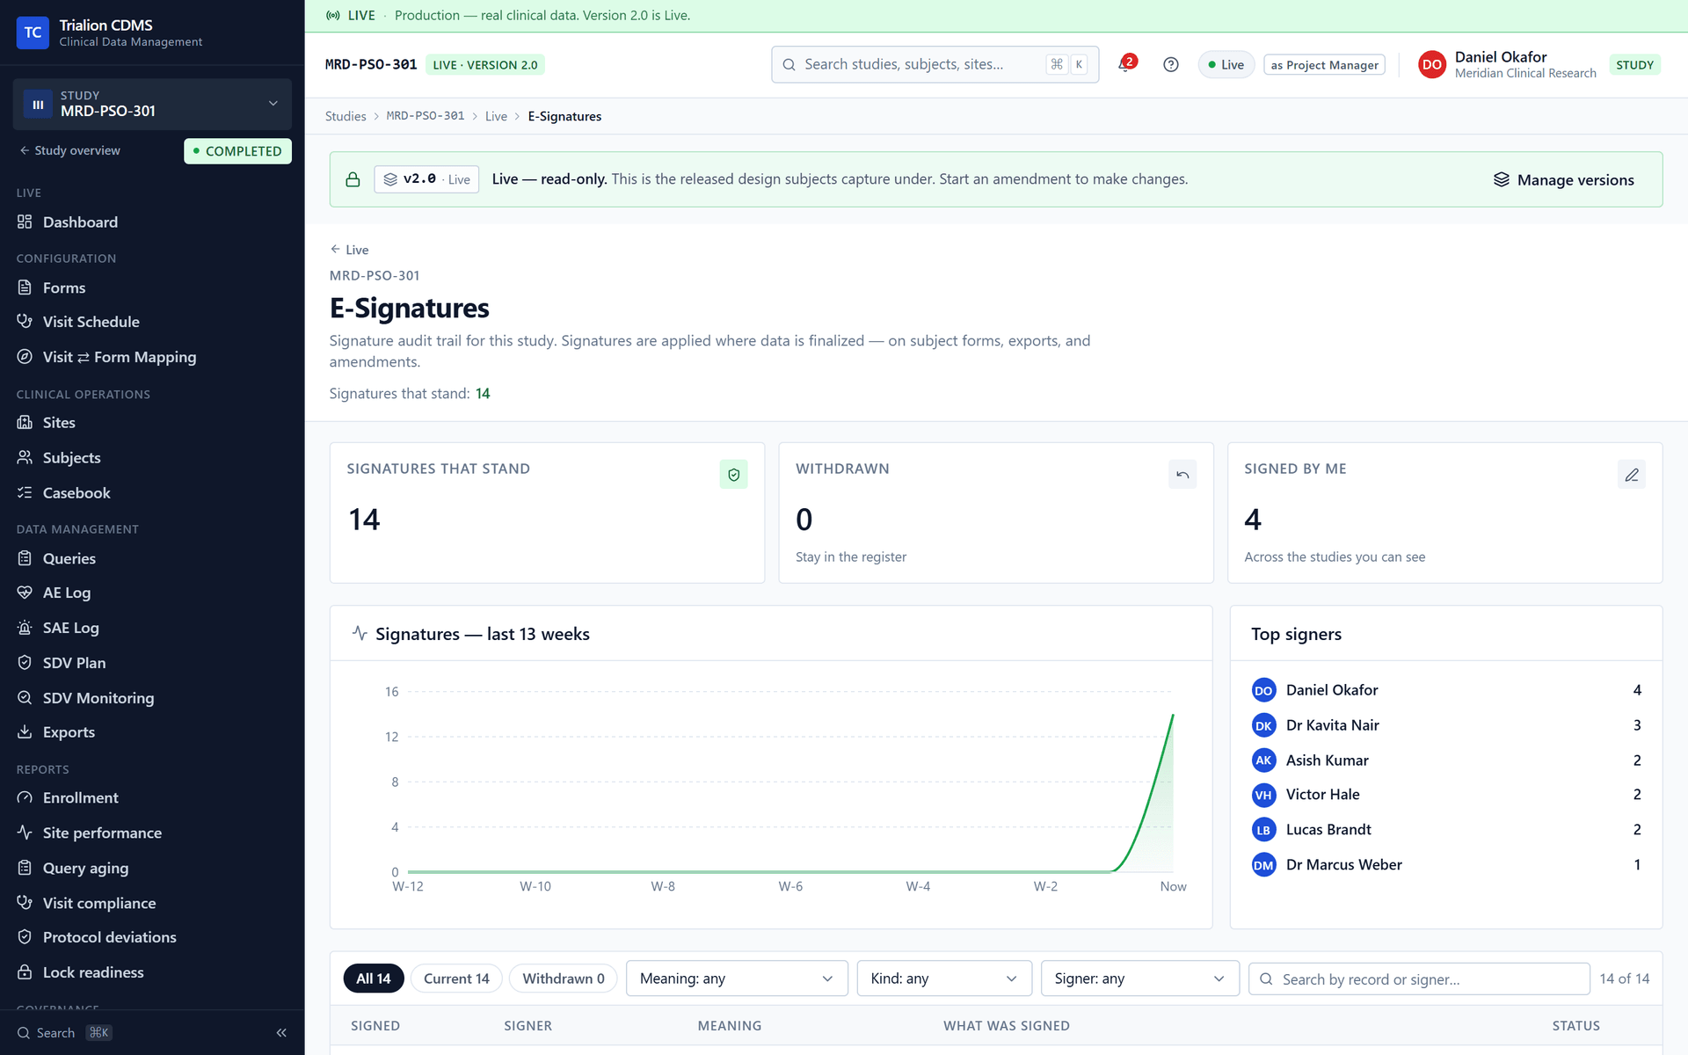Click the Visit Schedule stethoscope icon

click(x=25, y=322)
